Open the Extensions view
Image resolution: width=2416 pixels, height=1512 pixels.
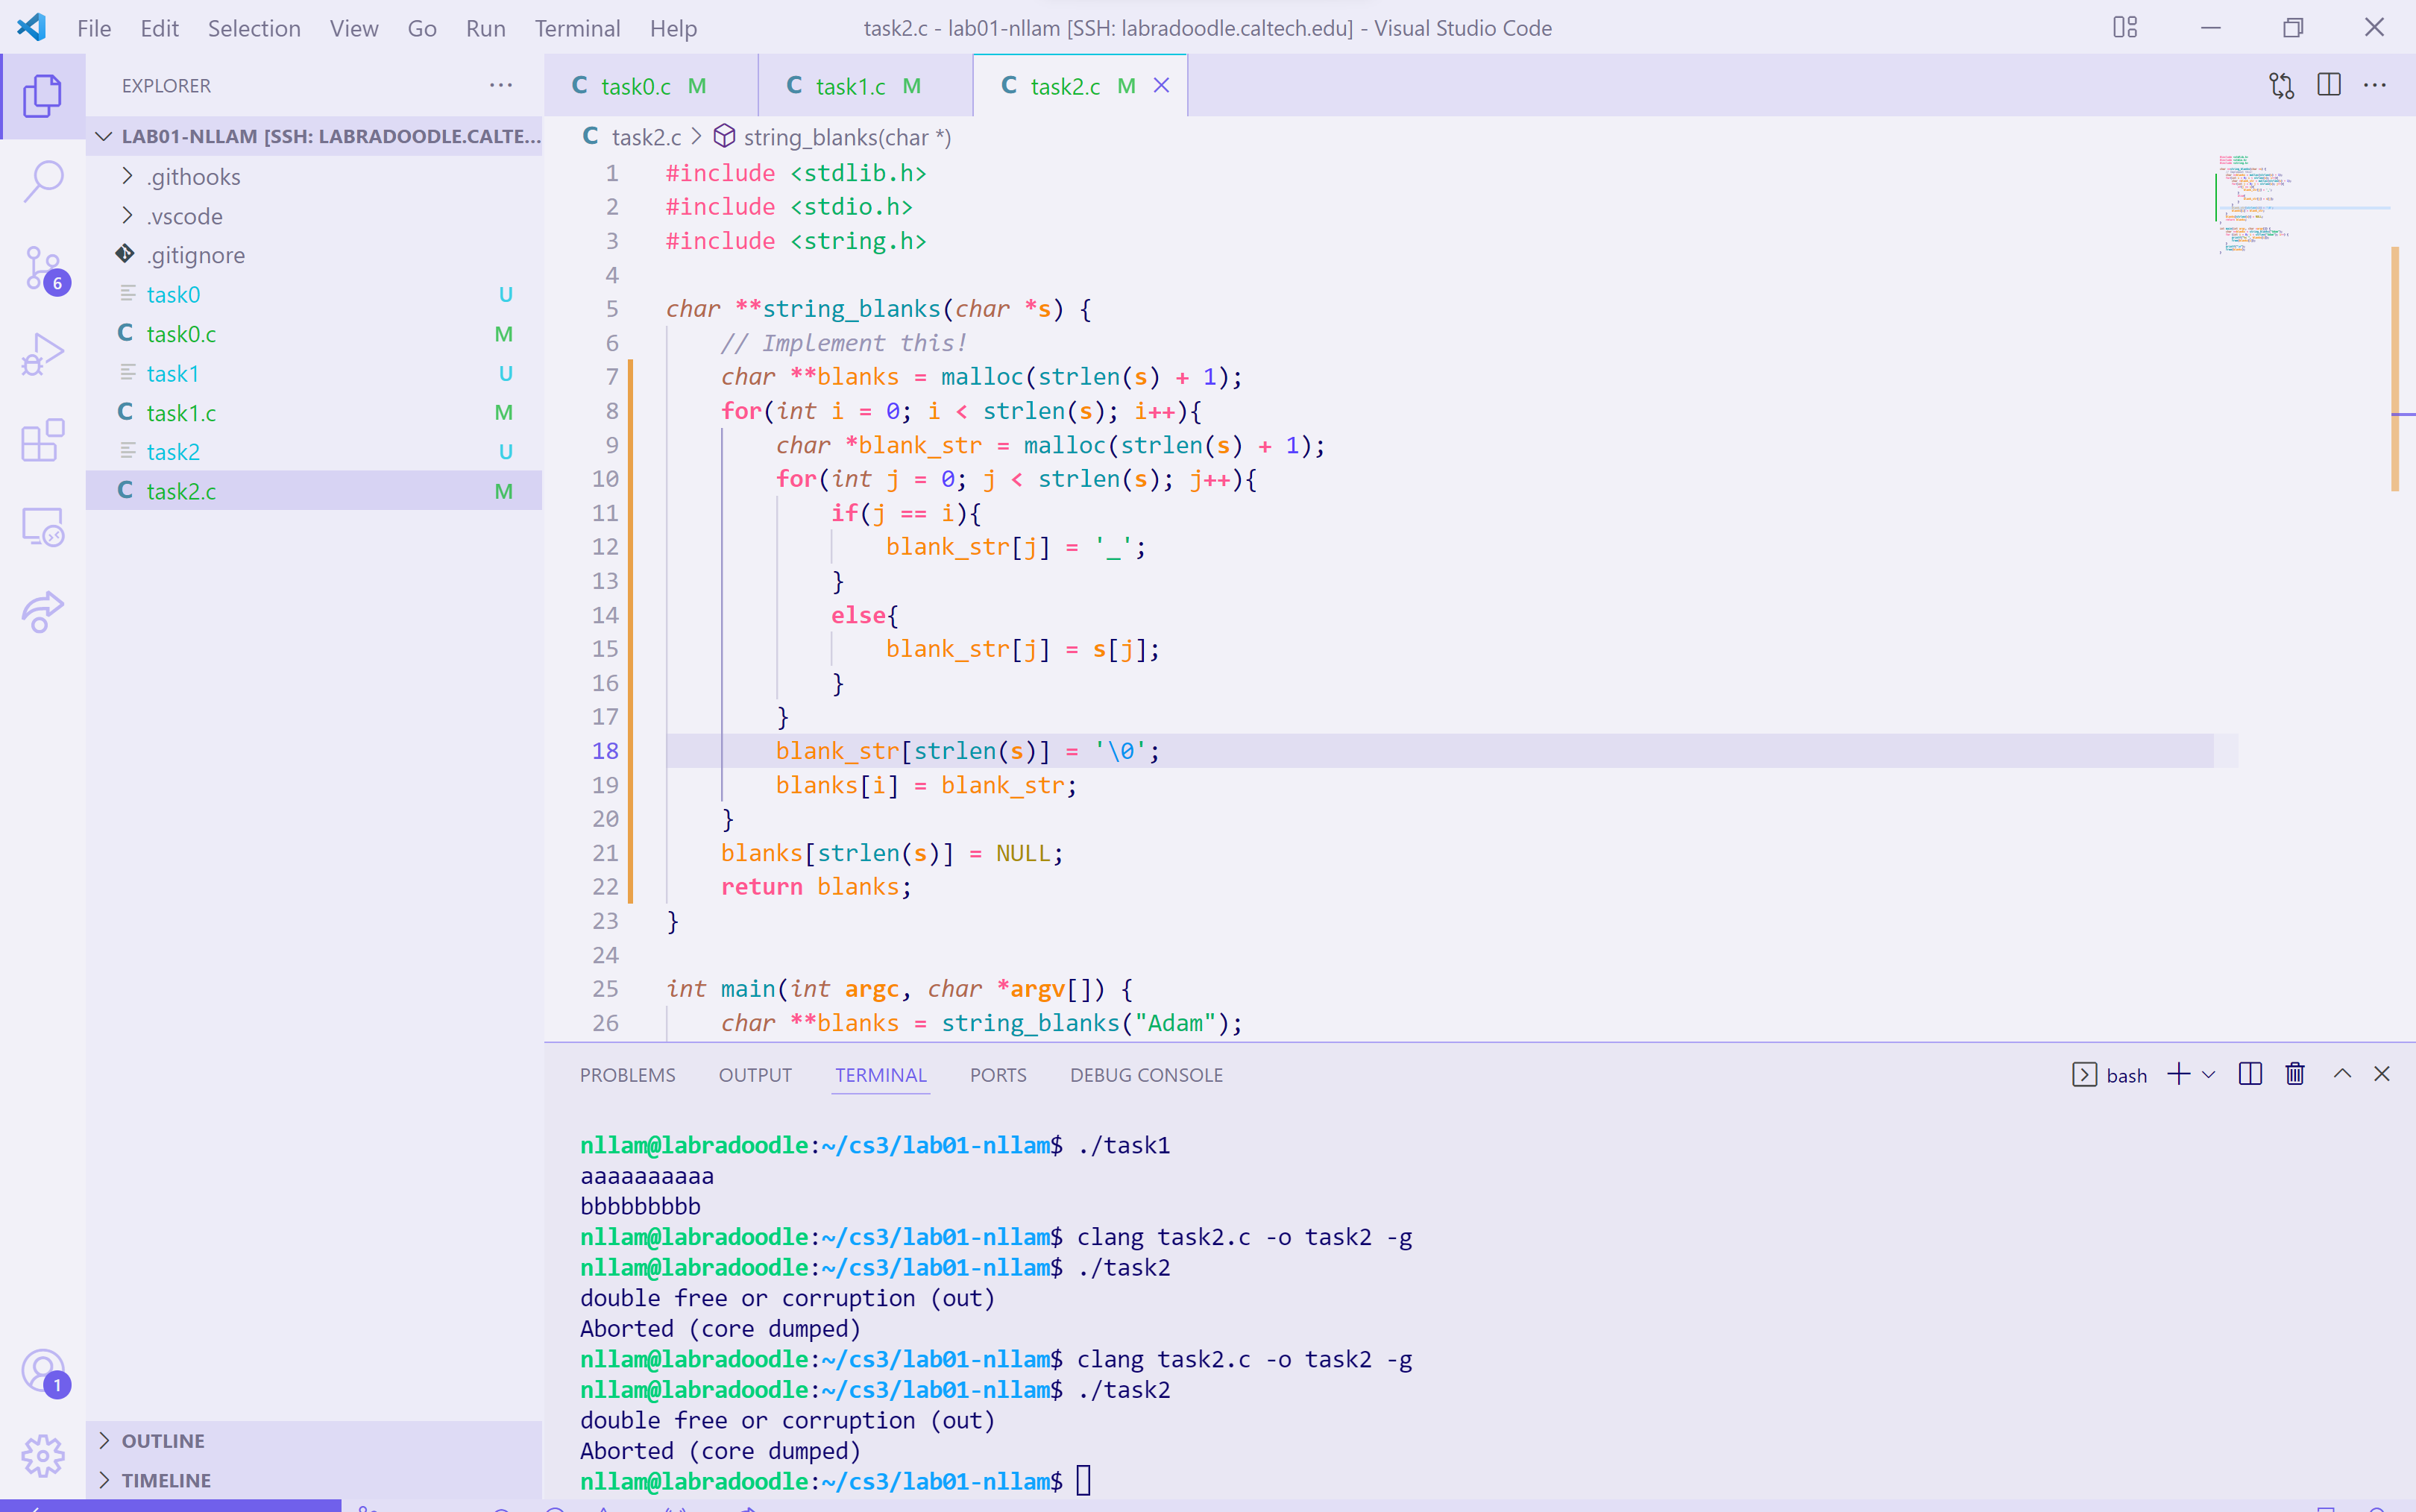[43, 440]
